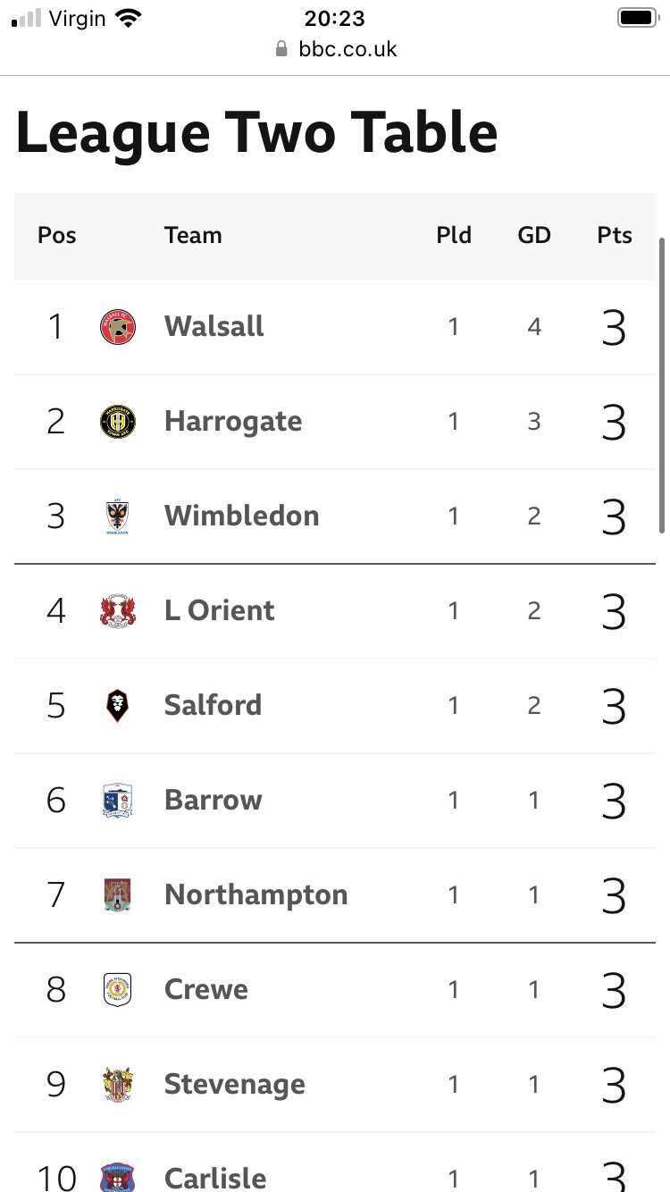This screenshot has width=670, height=1192.
Task: Select the Stevenage team name
Action: [235, 1085]
